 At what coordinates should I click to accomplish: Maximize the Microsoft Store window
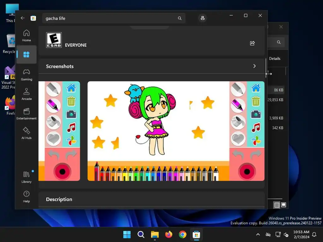(245, 15)
